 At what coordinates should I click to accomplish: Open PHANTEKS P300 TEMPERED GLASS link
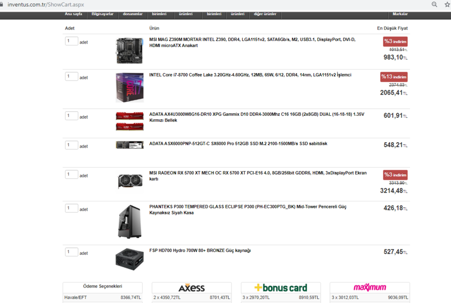pyautogui.click(x=248, y=210)
